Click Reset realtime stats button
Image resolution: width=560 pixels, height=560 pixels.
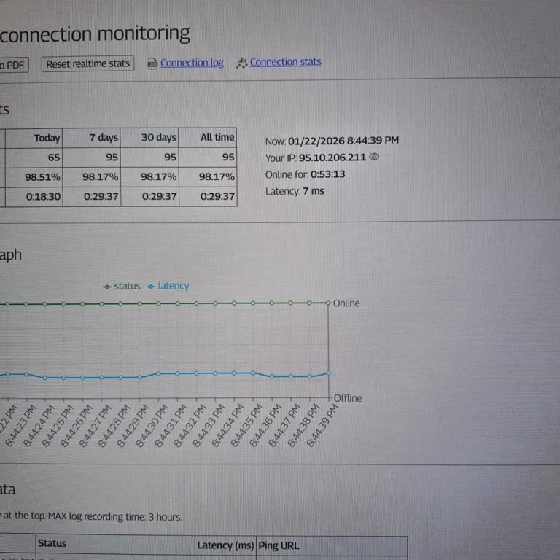pyautogui.click(x=87, y=64)
